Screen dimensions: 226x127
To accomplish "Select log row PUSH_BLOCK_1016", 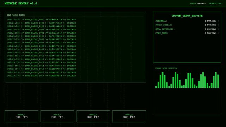I will click(42, 72).
